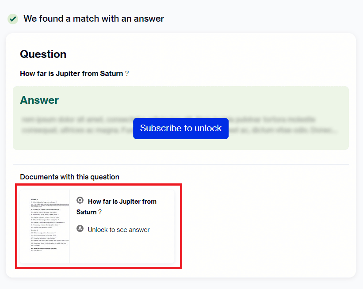Open the document card's Jupiter from Saturn question title
The image size is (363, 289).
(x=116, y=207)
